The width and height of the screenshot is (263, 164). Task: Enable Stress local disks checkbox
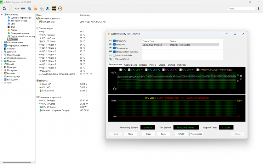(115, 55)
